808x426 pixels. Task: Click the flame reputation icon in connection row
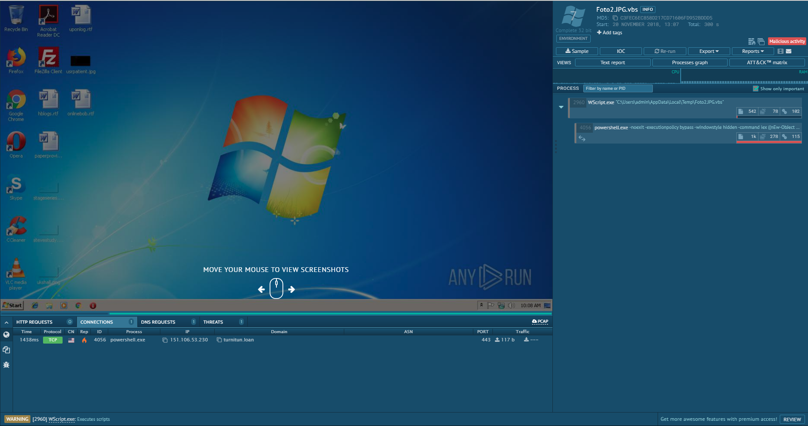pyautogui.click(x=84, y=340)
